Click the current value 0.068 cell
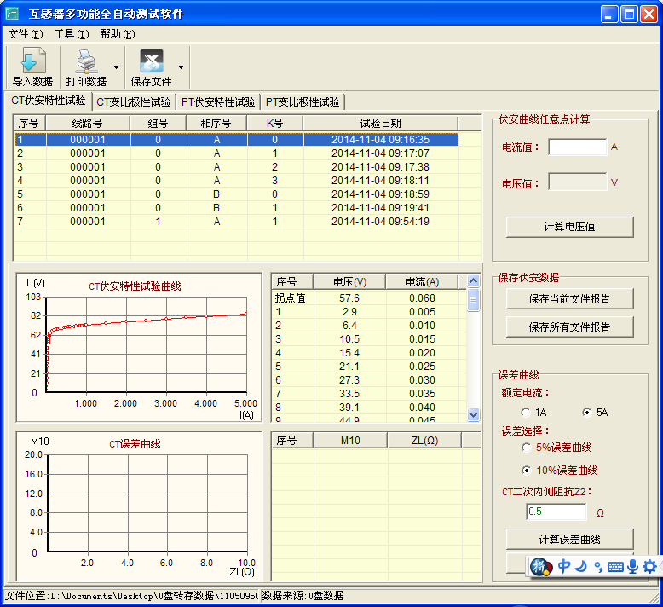The height and width of the screenshot is (607, 663). click(422, 298)
